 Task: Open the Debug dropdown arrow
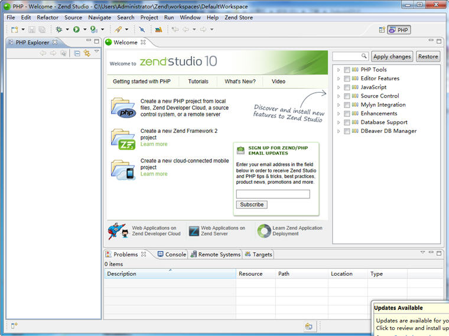67,30
